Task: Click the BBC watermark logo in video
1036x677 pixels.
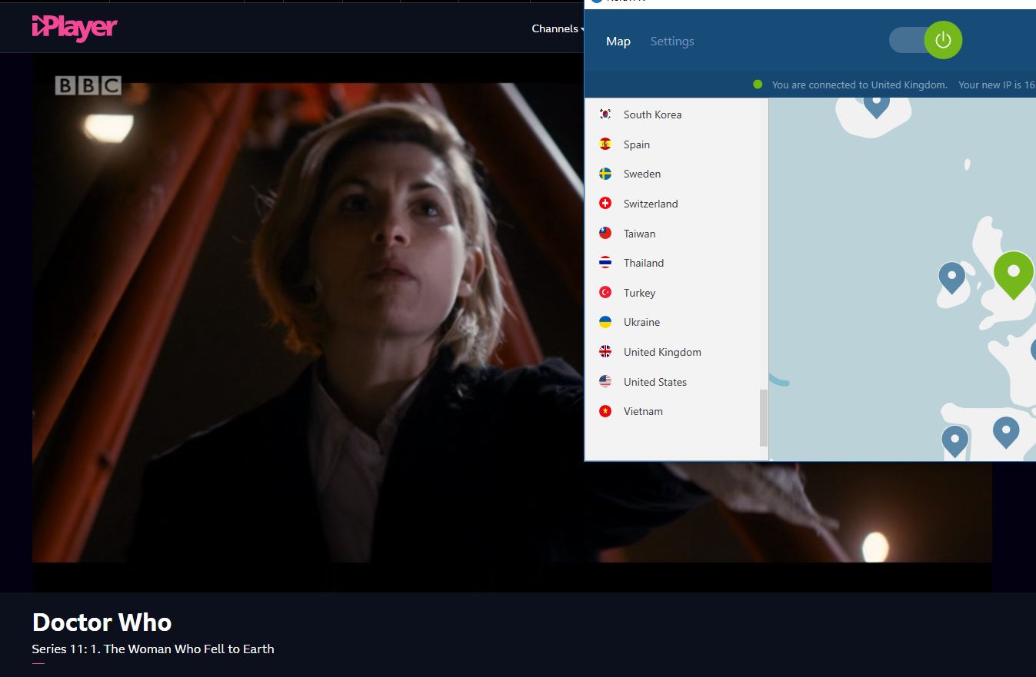Action: click(88, 85)
